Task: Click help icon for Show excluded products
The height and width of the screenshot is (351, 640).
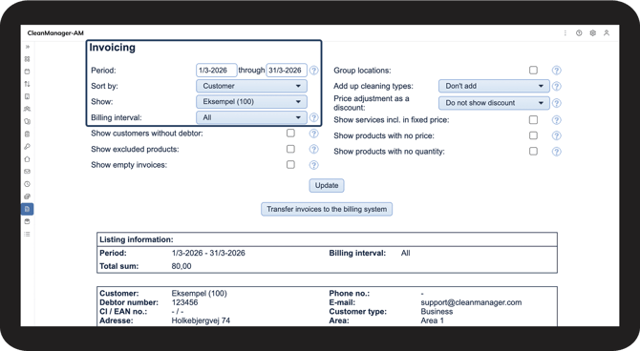Action: click(x=313, y=149)
